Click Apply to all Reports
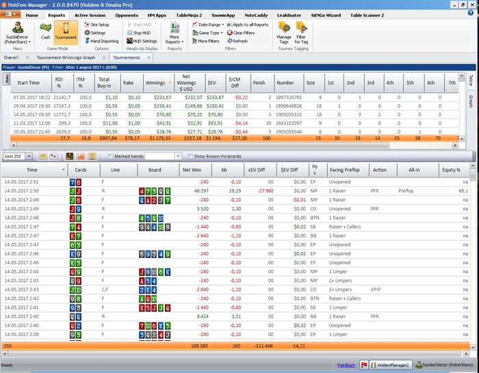Screen dimensions: 479x373 [x=248, y=25]
